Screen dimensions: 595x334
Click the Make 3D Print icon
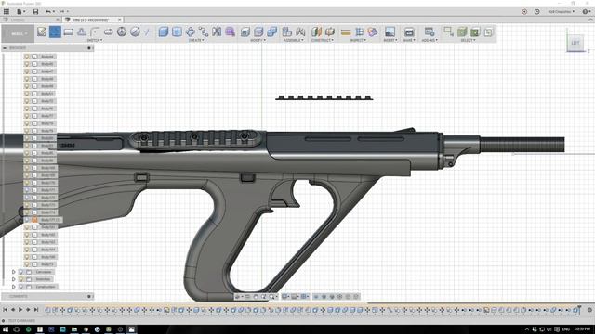click(409, 32)
